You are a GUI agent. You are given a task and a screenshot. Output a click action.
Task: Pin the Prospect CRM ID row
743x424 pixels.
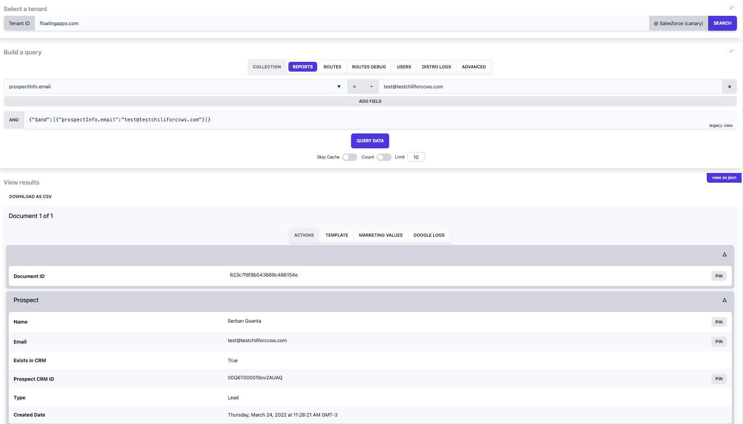pos(719,379)
